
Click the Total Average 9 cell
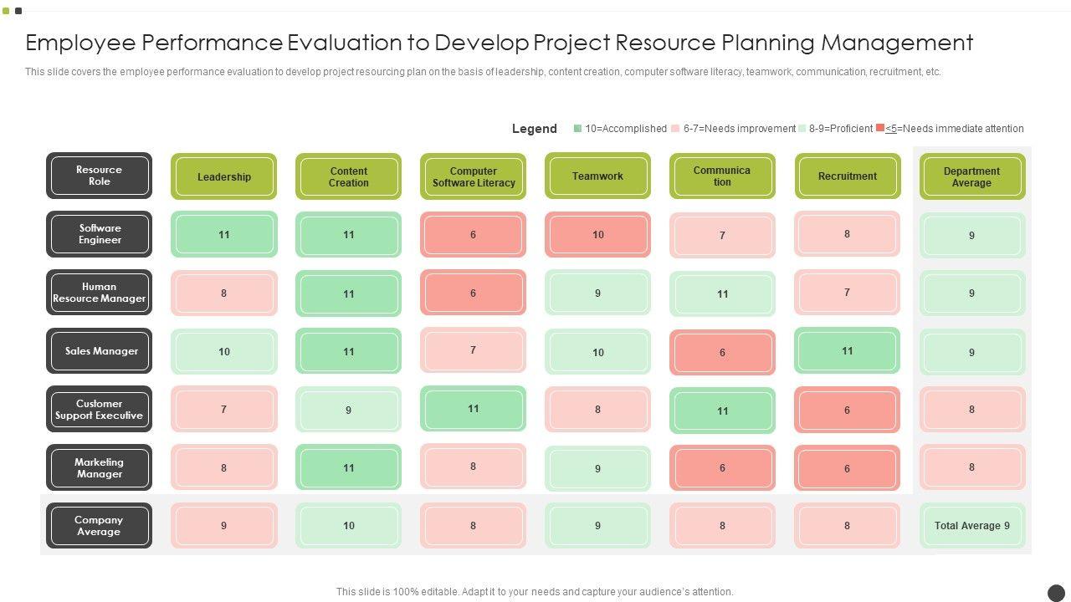971,526
